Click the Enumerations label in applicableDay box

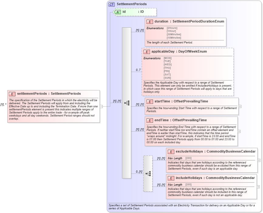pos(152,58)
